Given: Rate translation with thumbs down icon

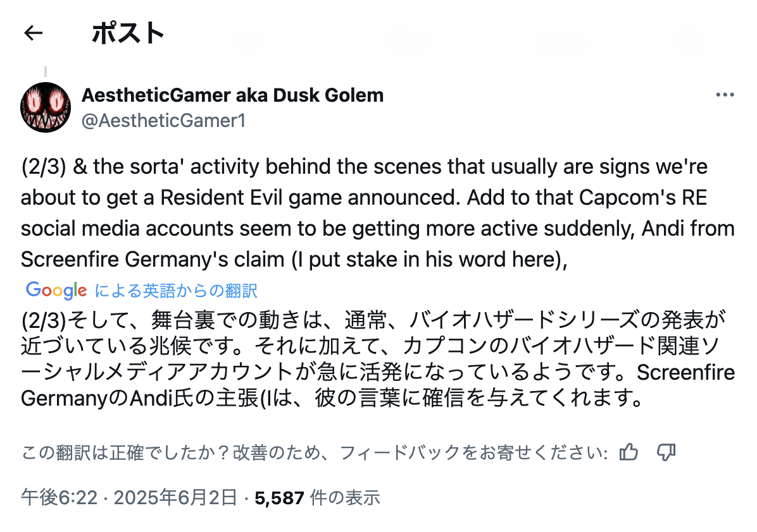Looking at the screenshot, I should [x=666, y=452].
